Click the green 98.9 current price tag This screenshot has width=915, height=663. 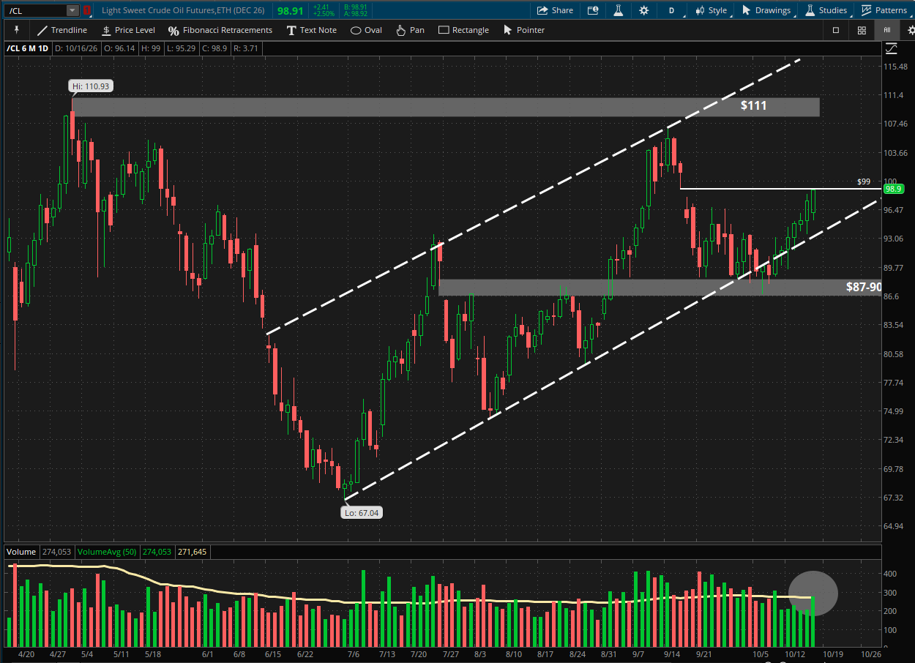pos(894,188)
